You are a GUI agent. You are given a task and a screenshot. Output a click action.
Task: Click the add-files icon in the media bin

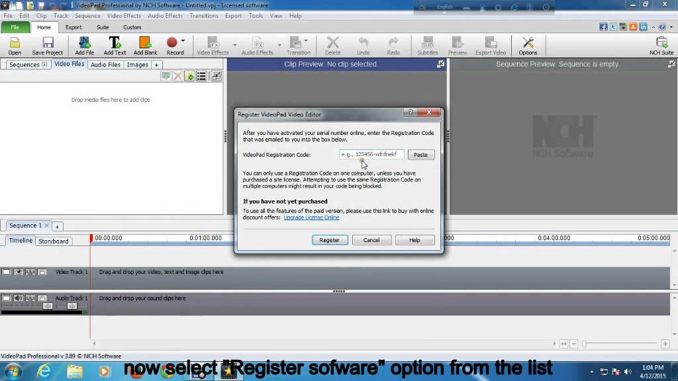189,77
